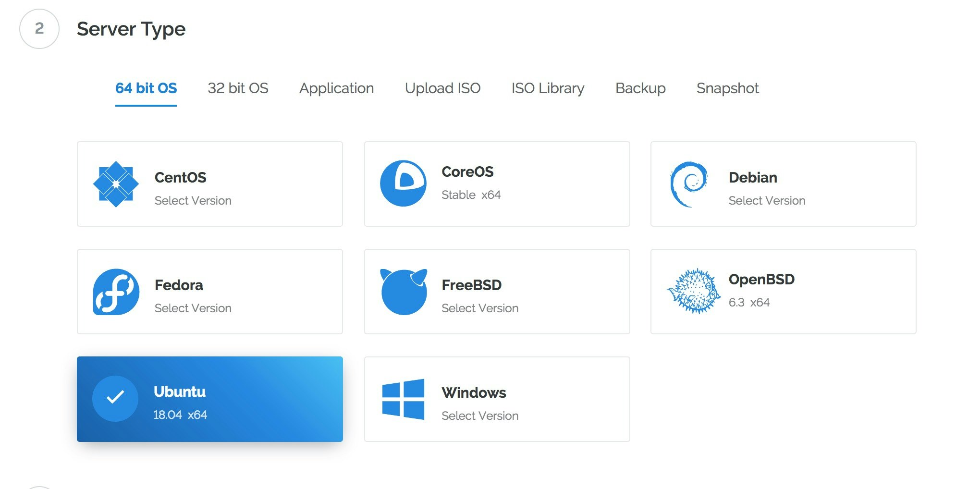956x489 pixels.
Task: Choose the OpenBSD name label
Action: [761, 279]
